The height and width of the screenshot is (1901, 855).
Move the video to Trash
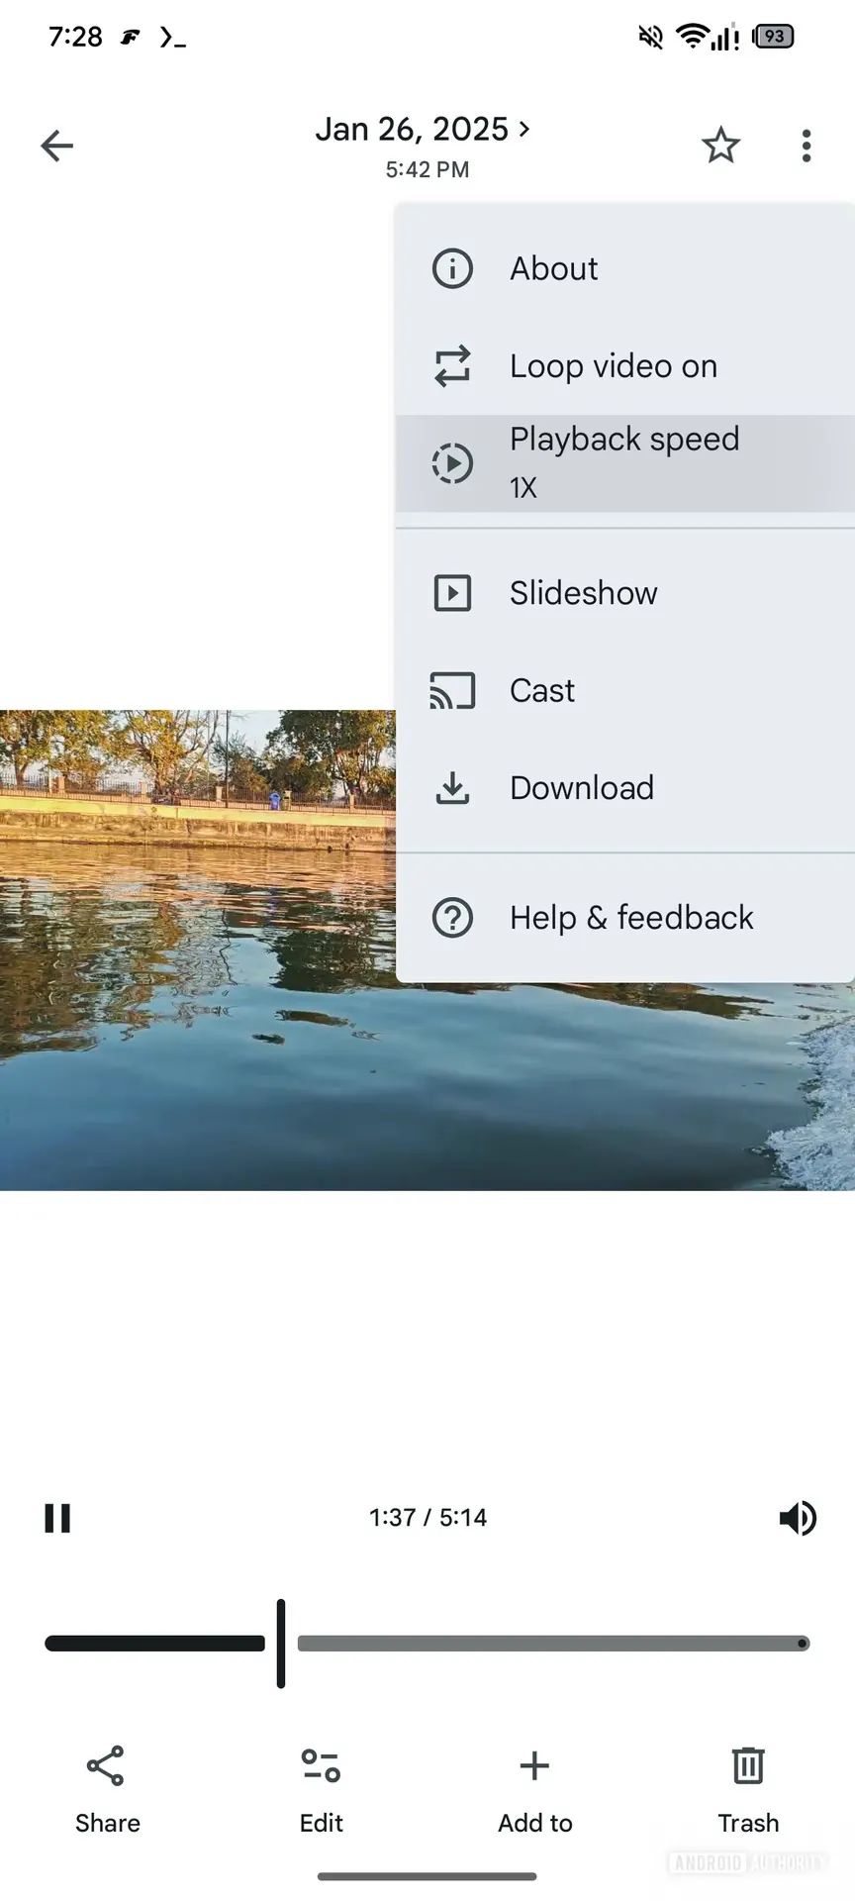pyautogui.click(x=748, y=1788)
